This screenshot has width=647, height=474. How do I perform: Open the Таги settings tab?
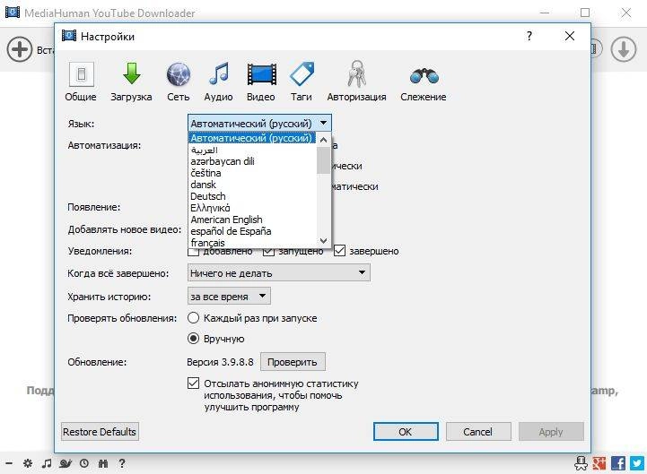tap(302, 82)
